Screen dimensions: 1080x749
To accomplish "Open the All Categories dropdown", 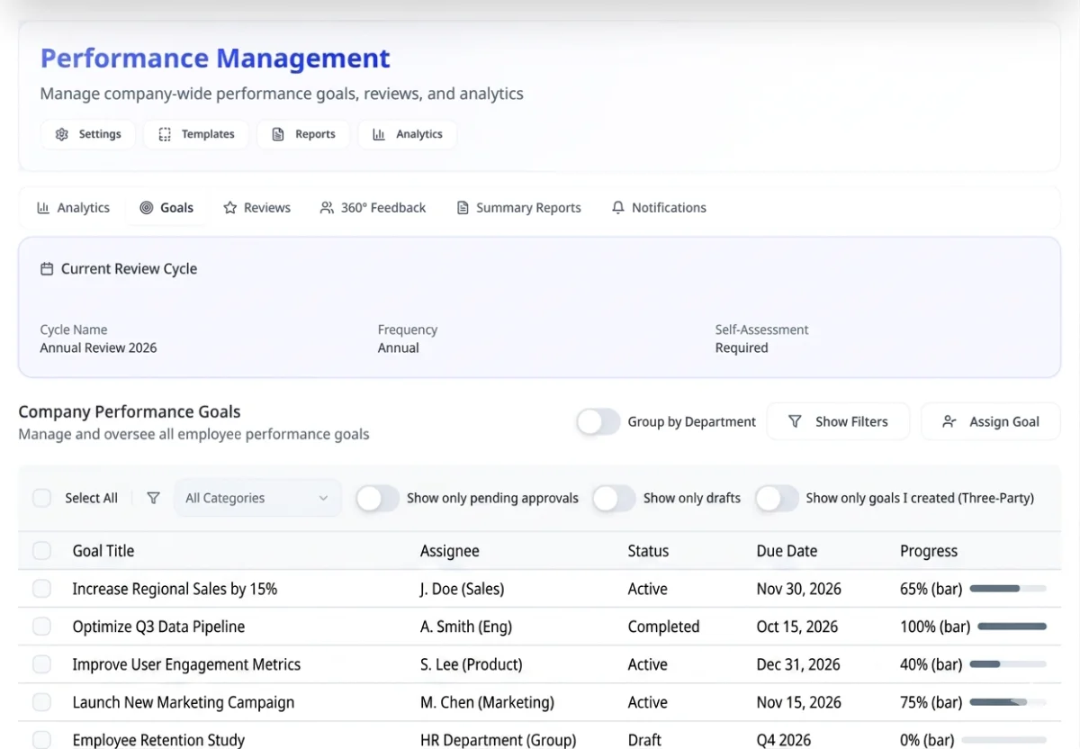I will tap(258, 498).
